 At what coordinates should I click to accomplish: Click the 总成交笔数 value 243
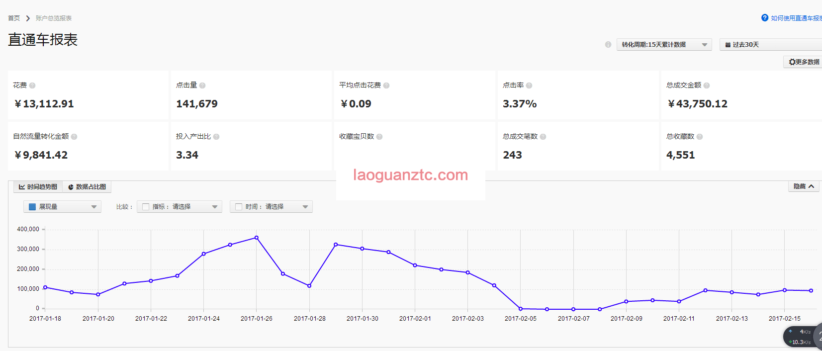coord(512,155)
